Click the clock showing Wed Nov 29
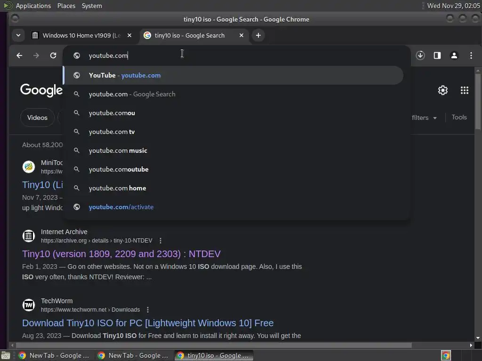Image resolution: width=482 pixels, height=361 pixels. (x=453, y=6)
